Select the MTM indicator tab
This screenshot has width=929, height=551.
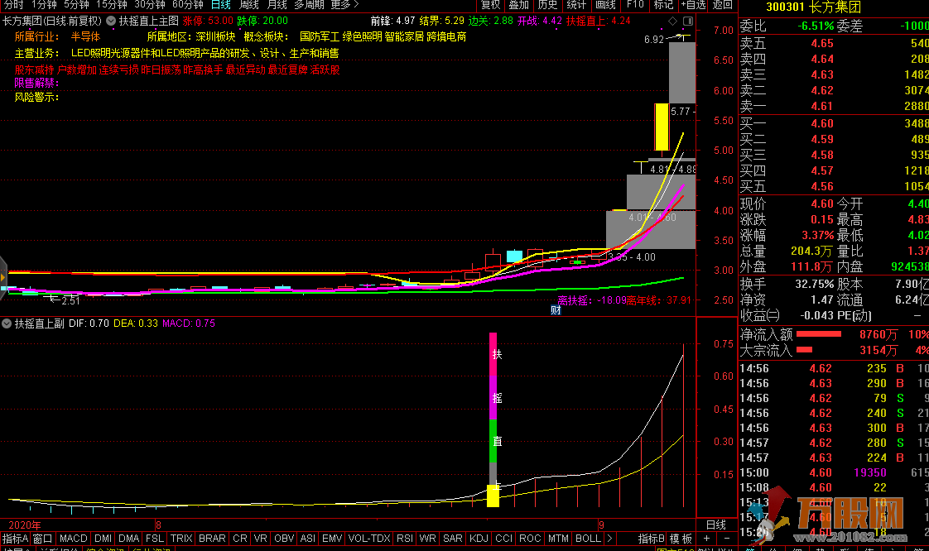click(558, 539)
